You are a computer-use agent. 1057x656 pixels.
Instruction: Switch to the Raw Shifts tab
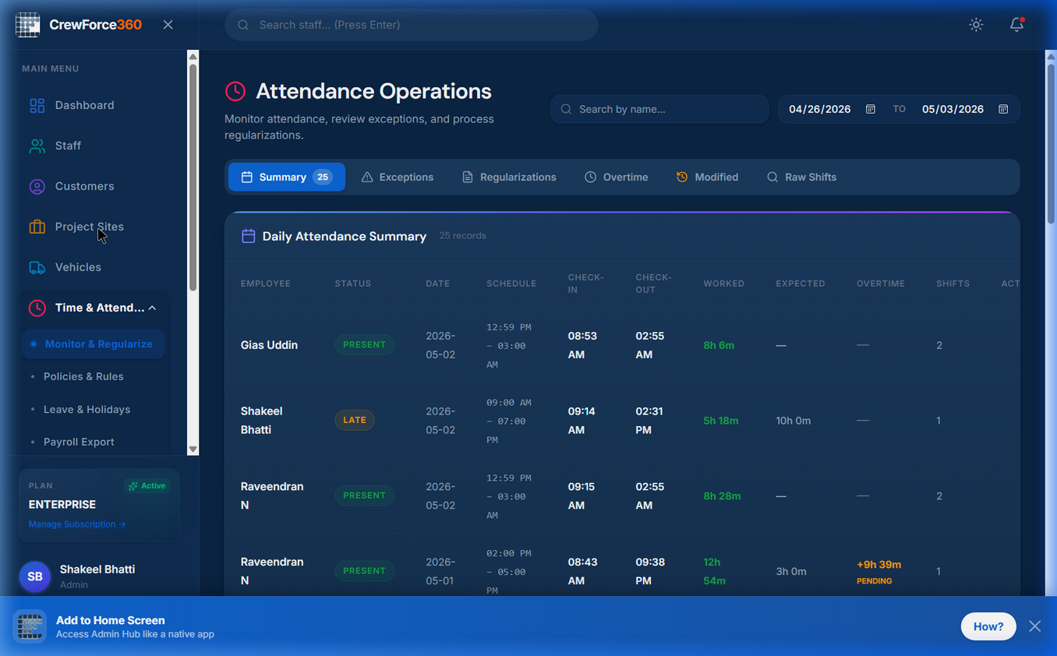tap(801, 177)
